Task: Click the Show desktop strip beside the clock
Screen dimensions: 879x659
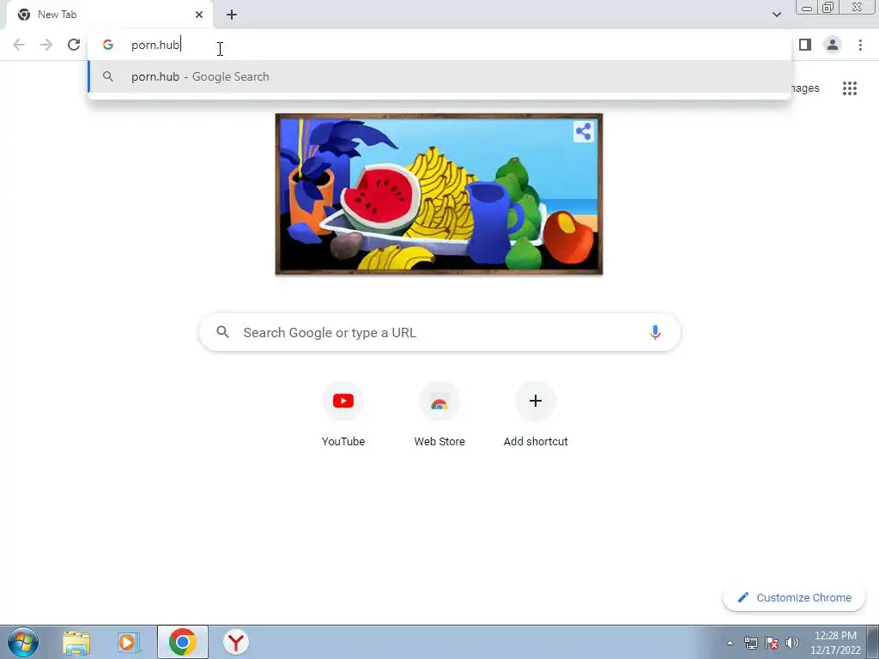Action: coord(873,642)
